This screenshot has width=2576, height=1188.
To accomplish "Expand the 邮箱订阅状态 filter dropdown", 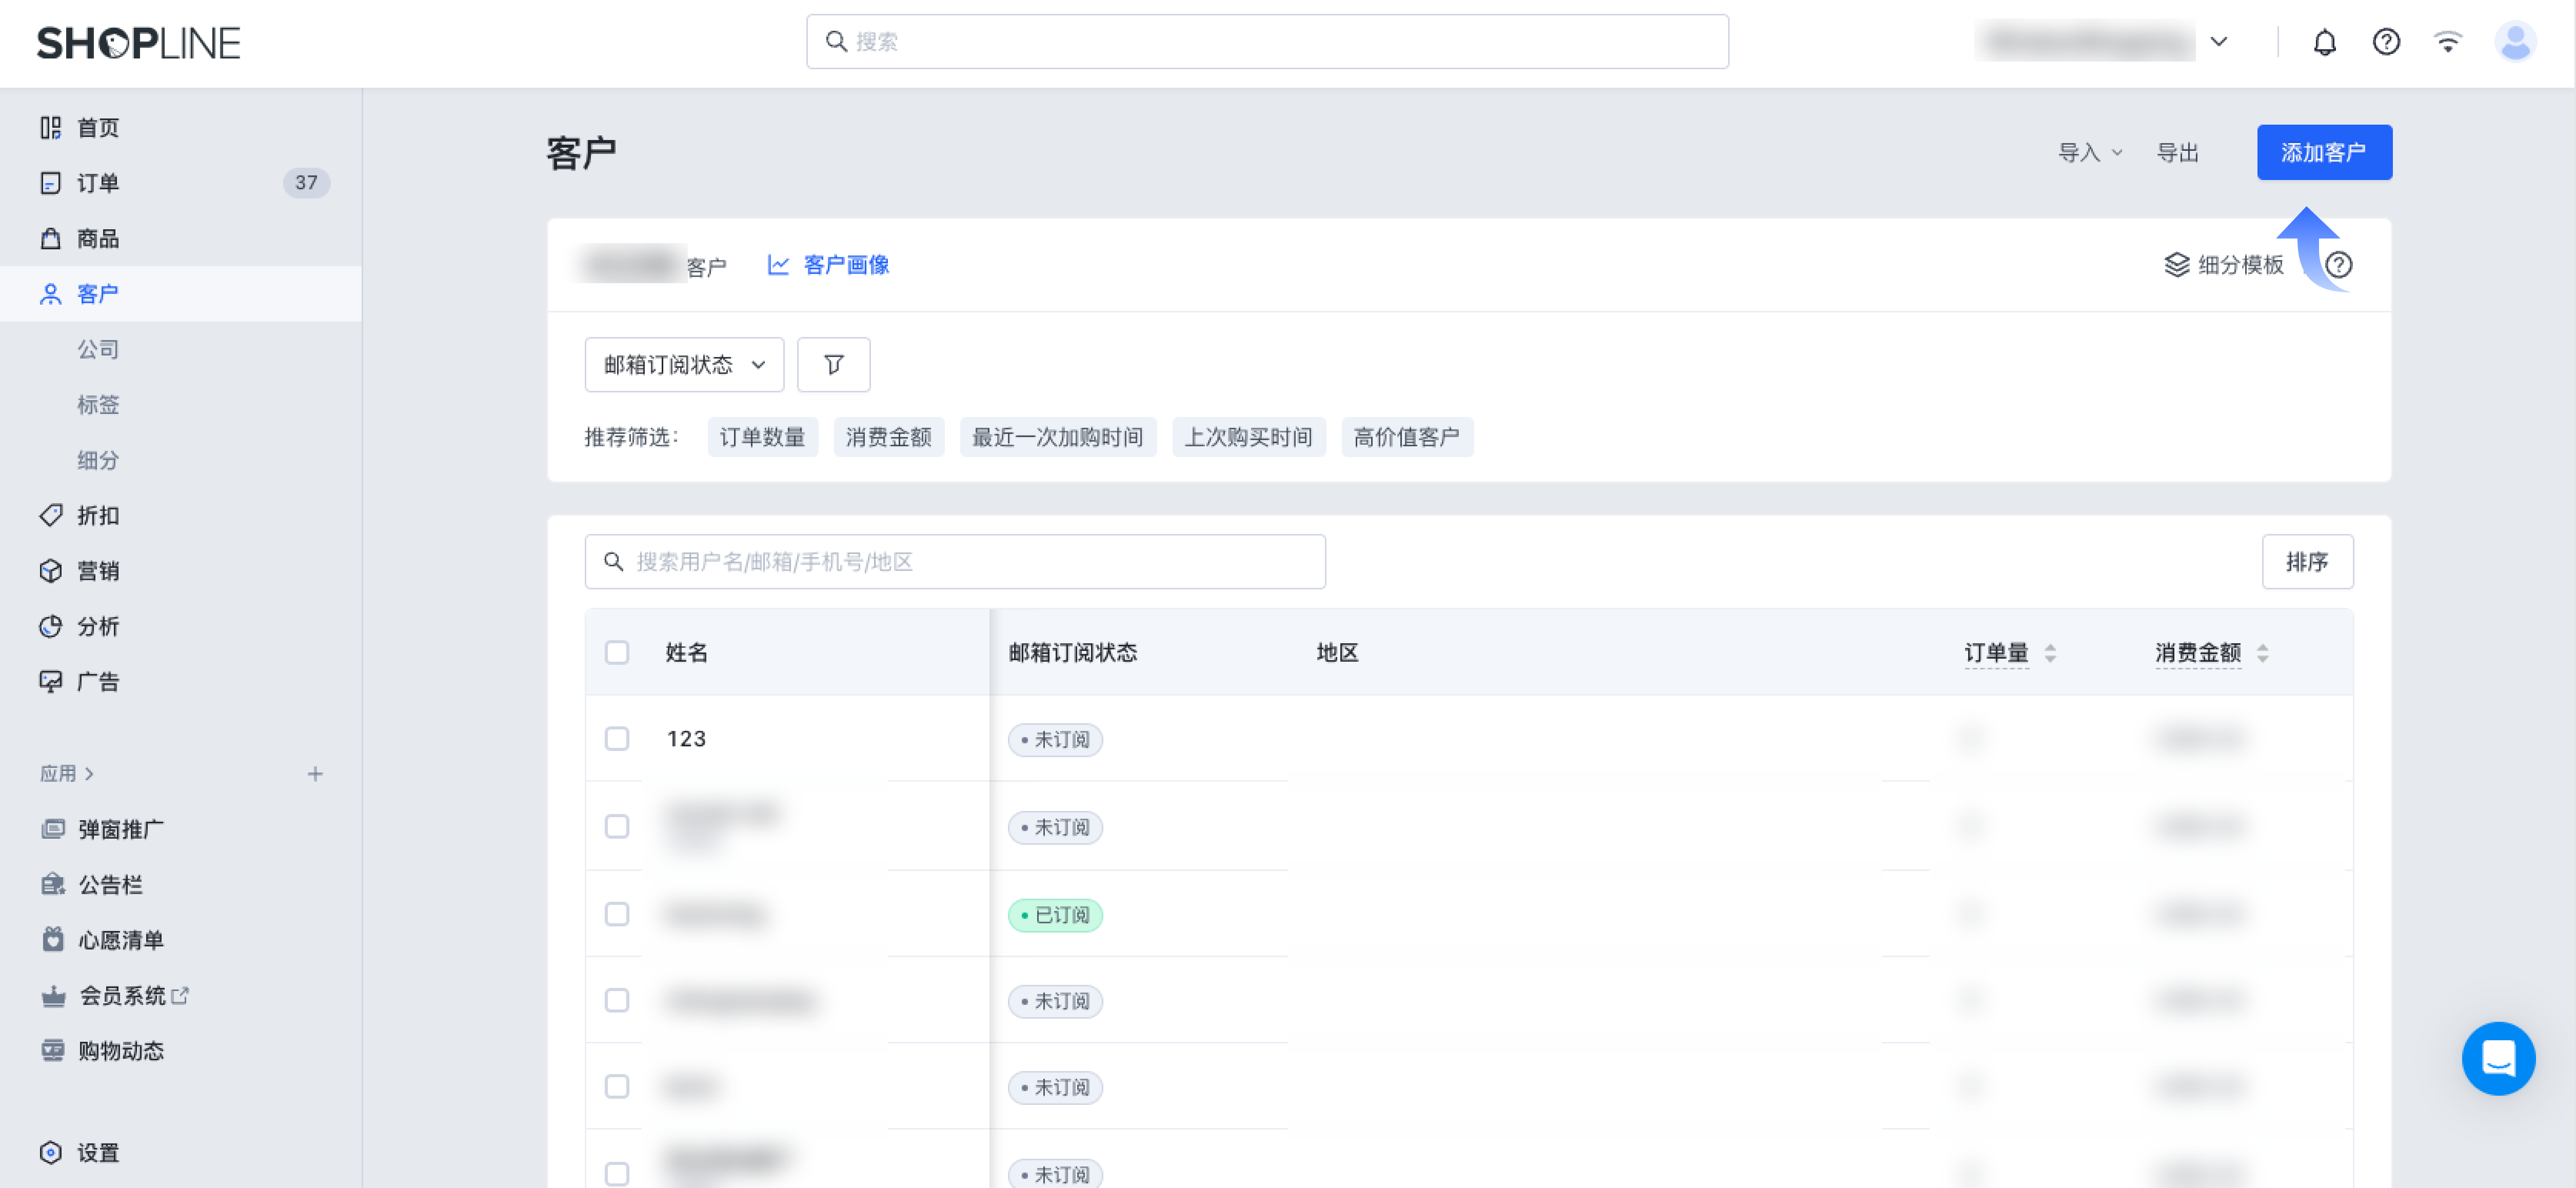I will (x=684, y=365).
